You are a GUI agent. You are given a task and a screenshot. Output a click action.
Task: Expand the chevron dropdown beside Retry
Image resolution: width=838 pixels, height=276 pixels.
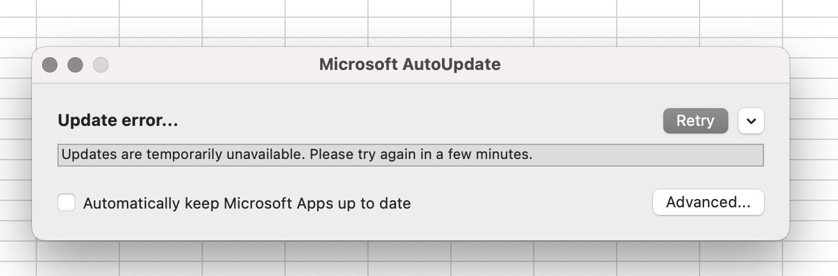click(x=751, y=121)
